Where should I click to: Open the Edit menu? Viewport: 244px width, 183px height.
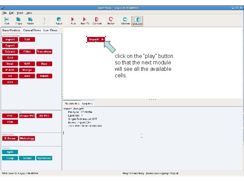(12, 13)
